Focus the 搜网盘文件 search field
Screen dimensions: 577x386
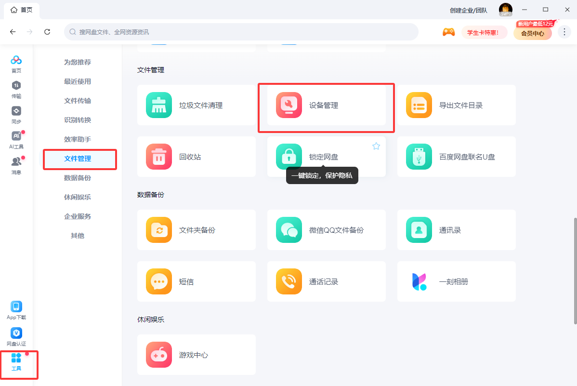click(241, 32)
